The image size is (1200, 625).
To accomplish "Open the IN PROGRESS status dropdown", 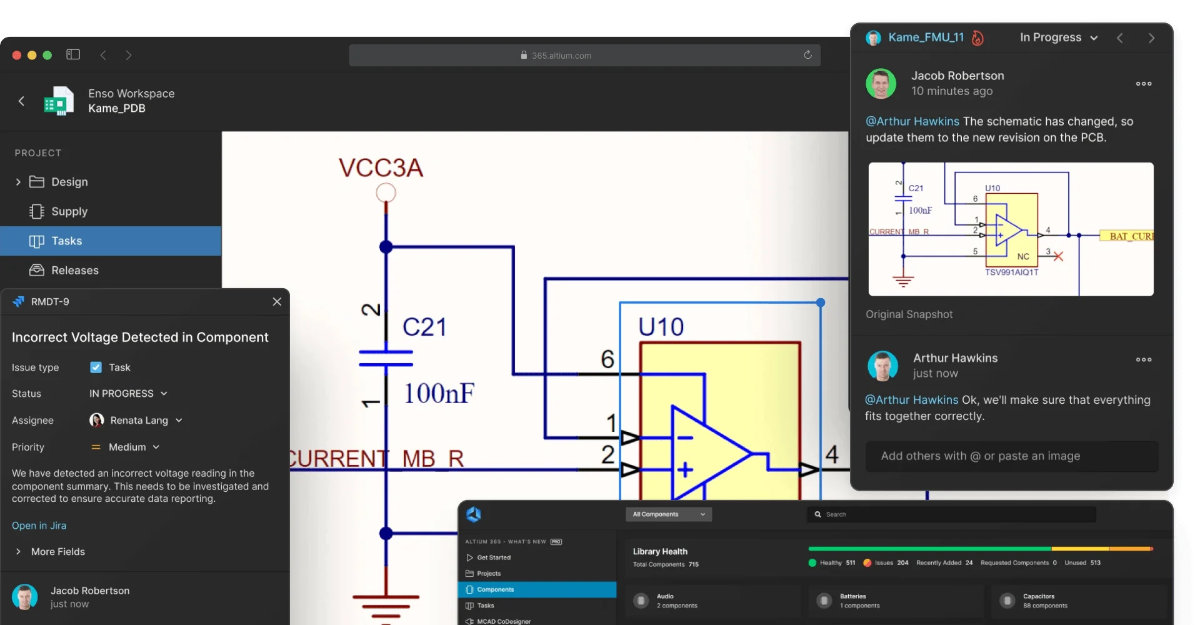I will click(x=128, y=393).
